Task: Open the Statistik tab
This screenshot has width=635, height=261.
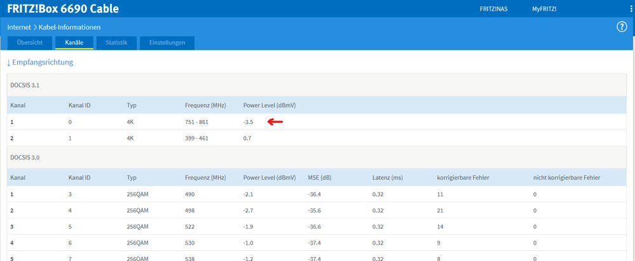Action: (x=116, y=43)
